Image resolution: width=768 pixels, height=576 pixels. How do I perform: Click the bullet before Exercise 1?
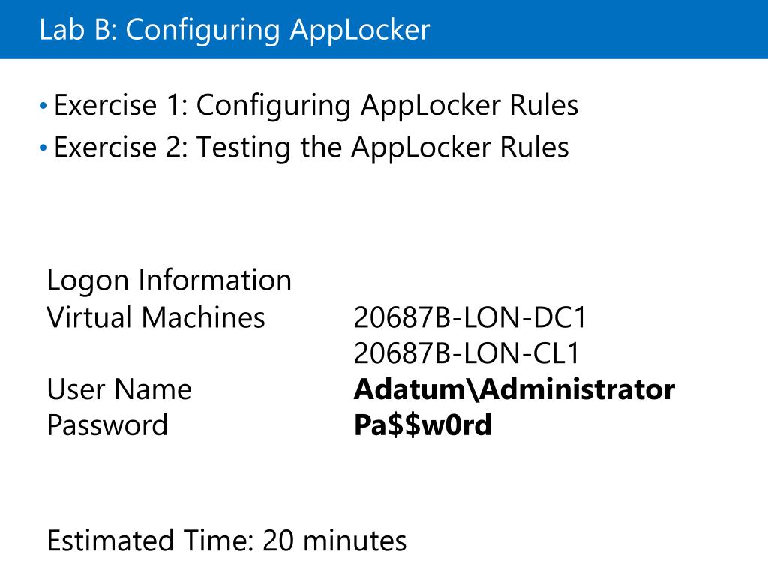tap(43, 105)
